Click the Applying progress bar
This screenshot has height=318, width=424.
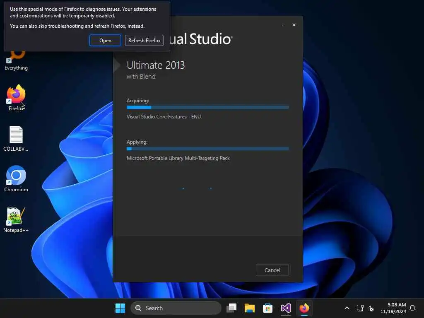point(208,149)
